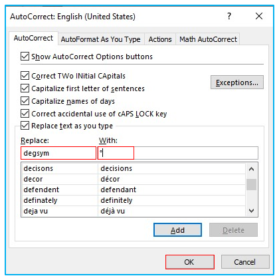Toggle Show AutoCorrect Options buttons checkbox
Screen dimensions: 279x280
25,57
